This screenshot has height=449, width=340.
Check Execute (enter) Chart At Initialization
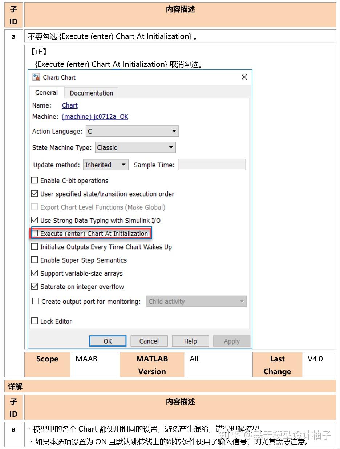35,233
